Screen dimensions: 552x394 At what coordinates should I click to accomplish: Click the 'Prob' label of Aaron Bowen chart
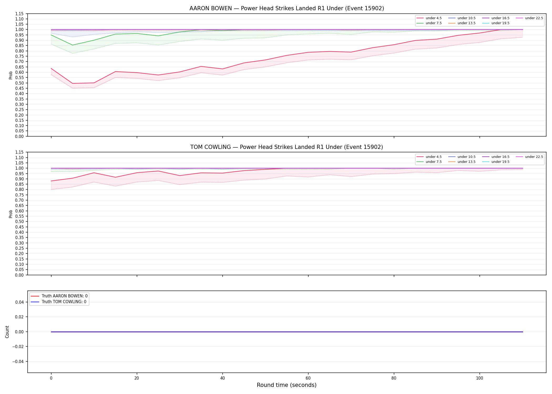[x=11, y=75]
